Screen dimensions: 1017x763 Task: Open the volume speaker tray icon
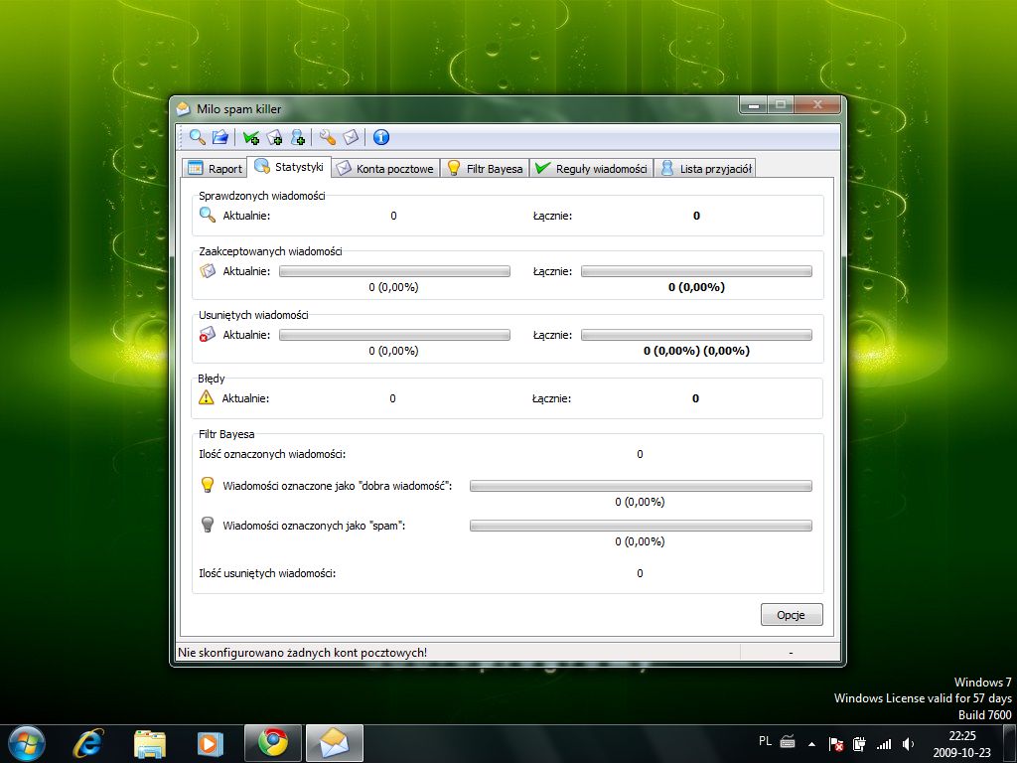pyautogui.click(x=908, y=743)
